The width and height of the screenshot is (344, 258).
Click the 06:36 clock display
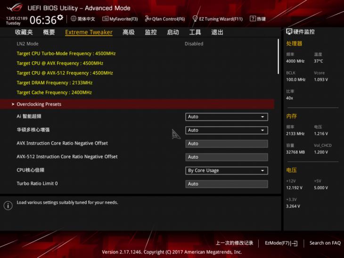43,20
